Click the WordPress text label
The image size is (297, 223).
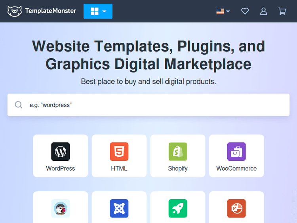point(61,168)
